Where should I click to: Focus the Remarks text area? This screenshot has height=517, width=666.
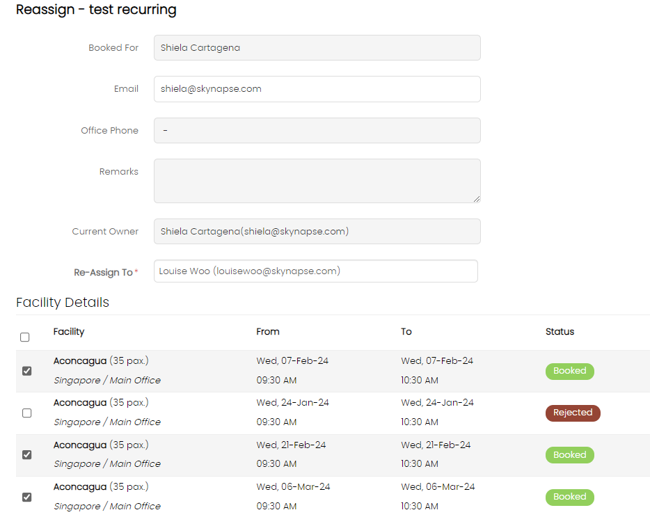317,181
